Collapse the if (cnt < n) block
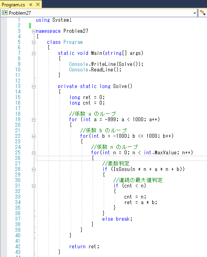207x257 pixels. tap(34, 186)
